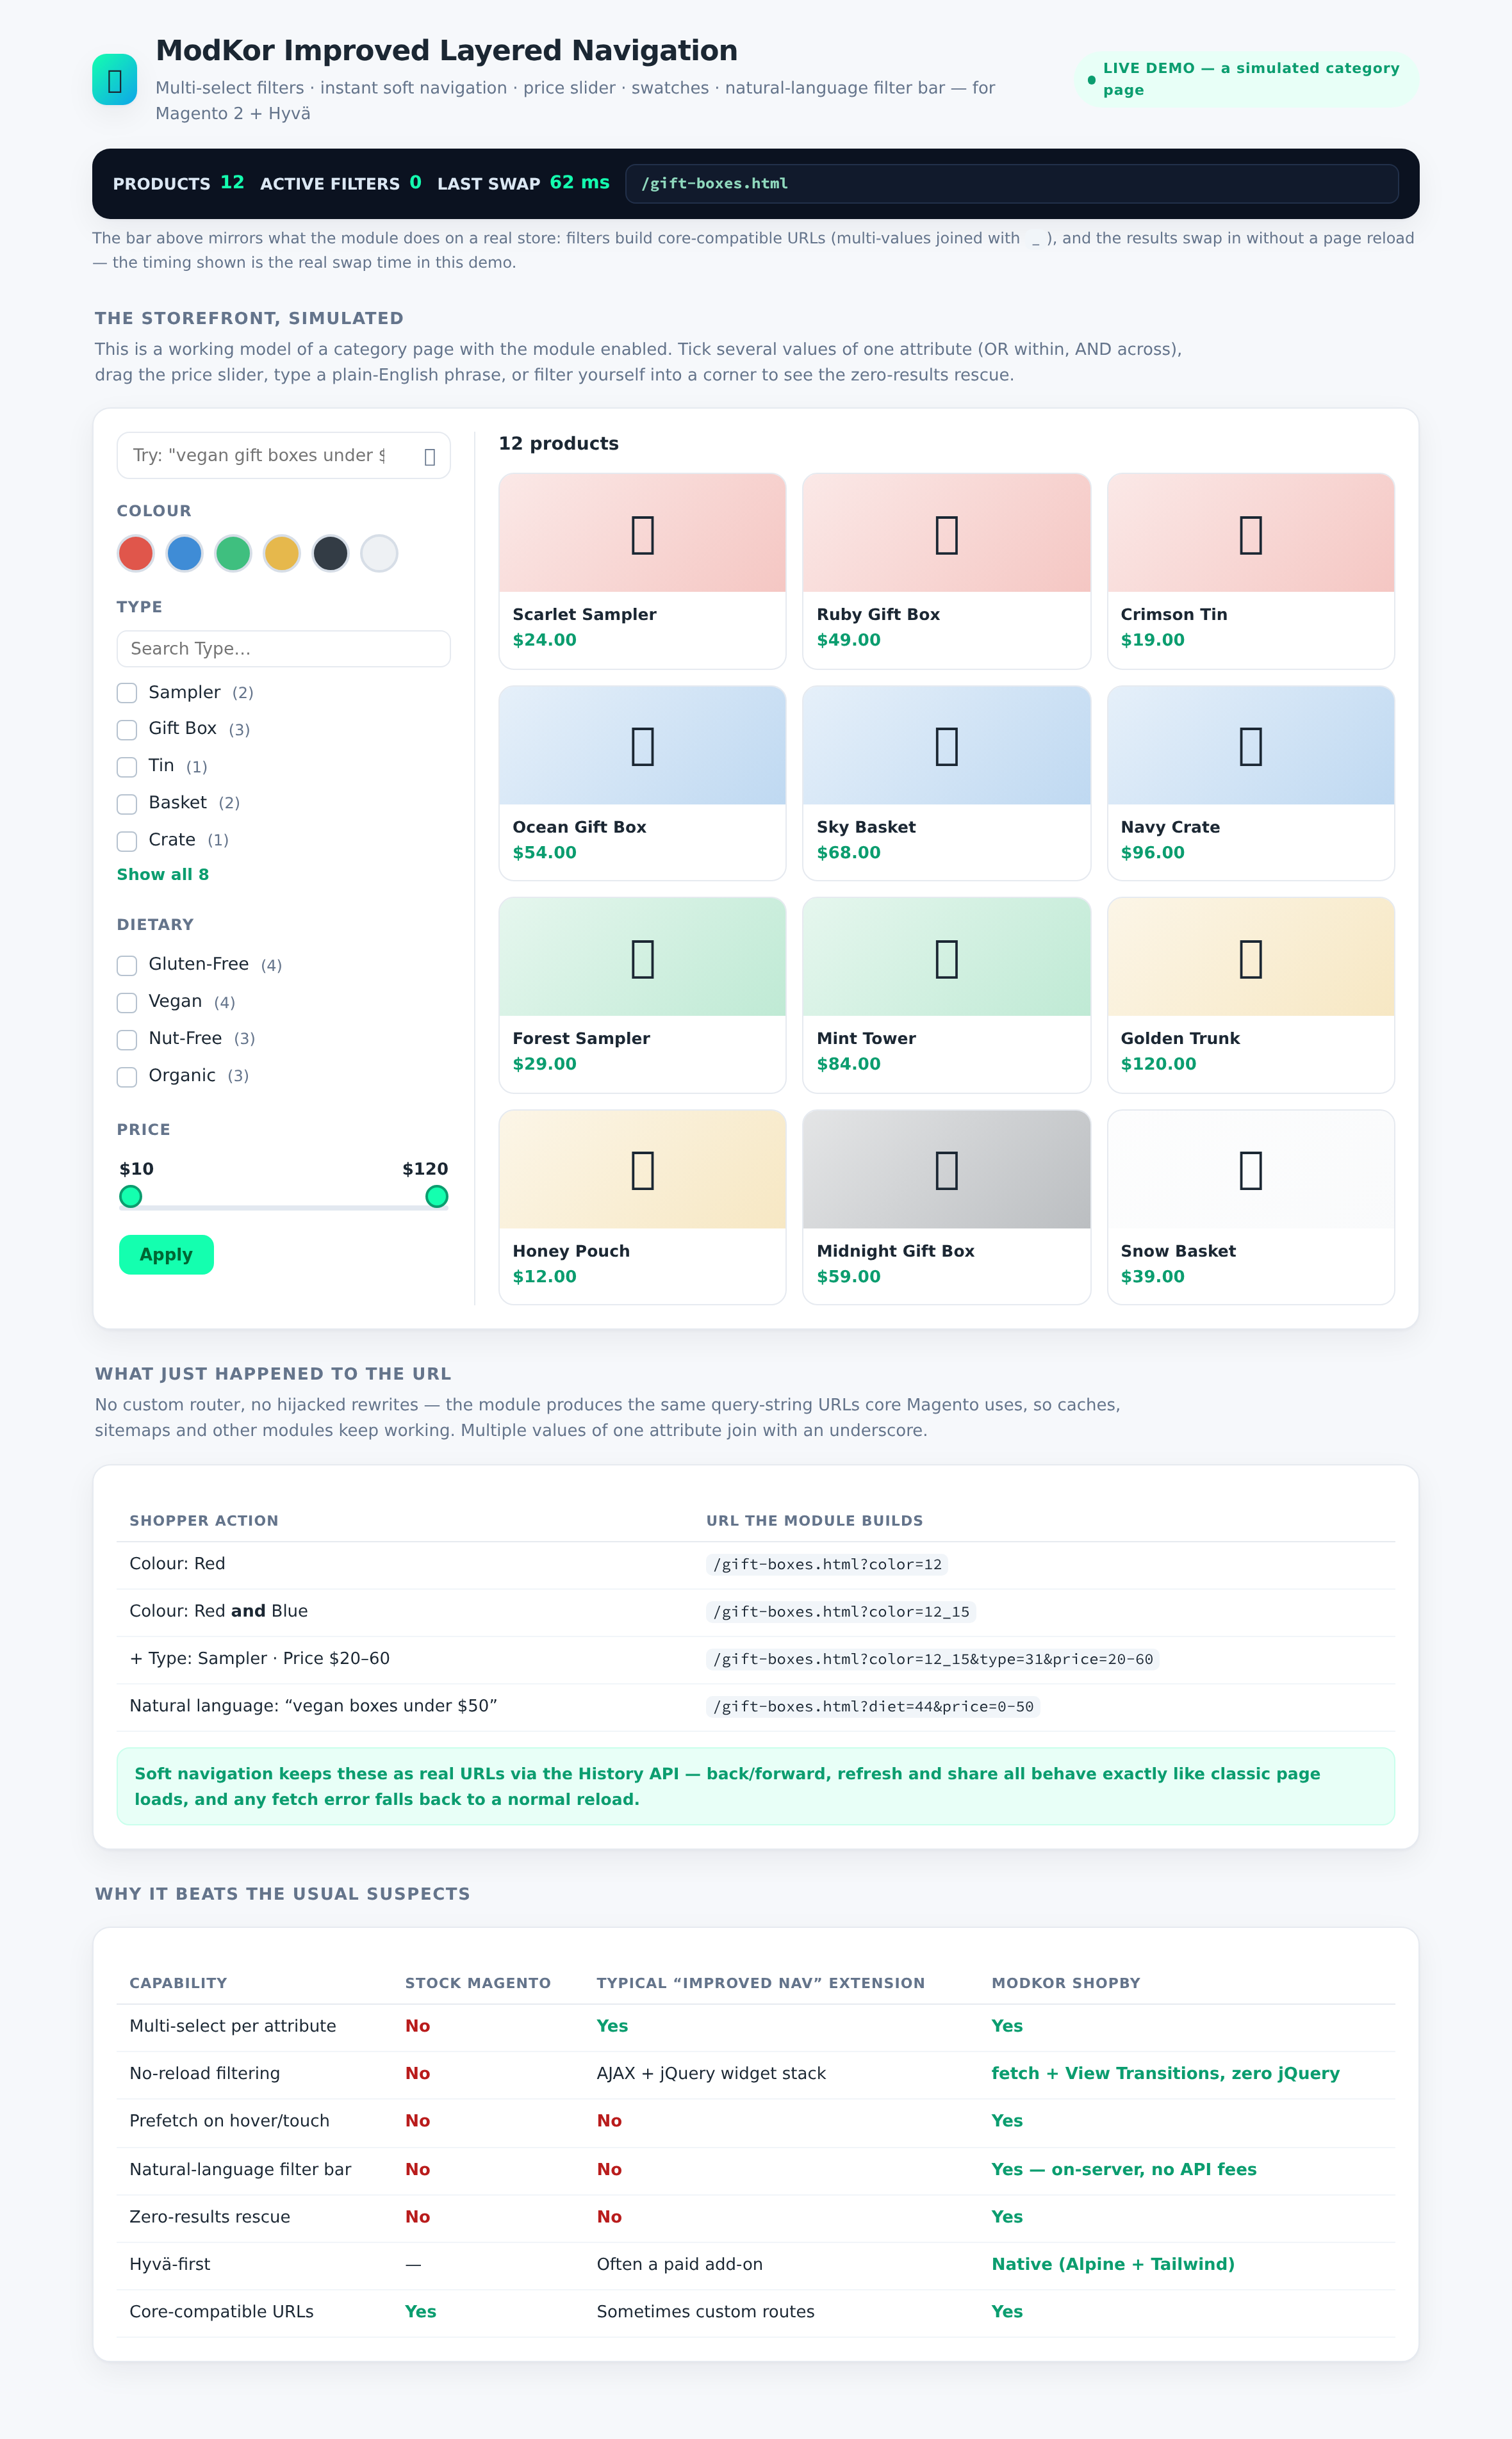Expand type list with Show all 8
Viewport: 1512px width, 2439px height.
163,875
